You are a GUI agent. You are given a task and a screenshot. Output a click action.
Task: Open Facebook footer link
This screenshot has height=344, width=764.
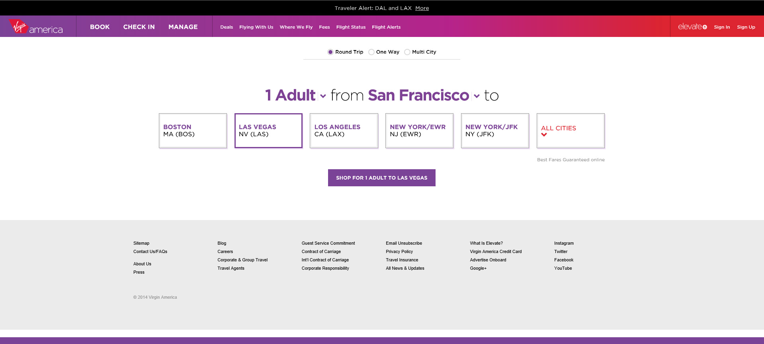[564, 260]
